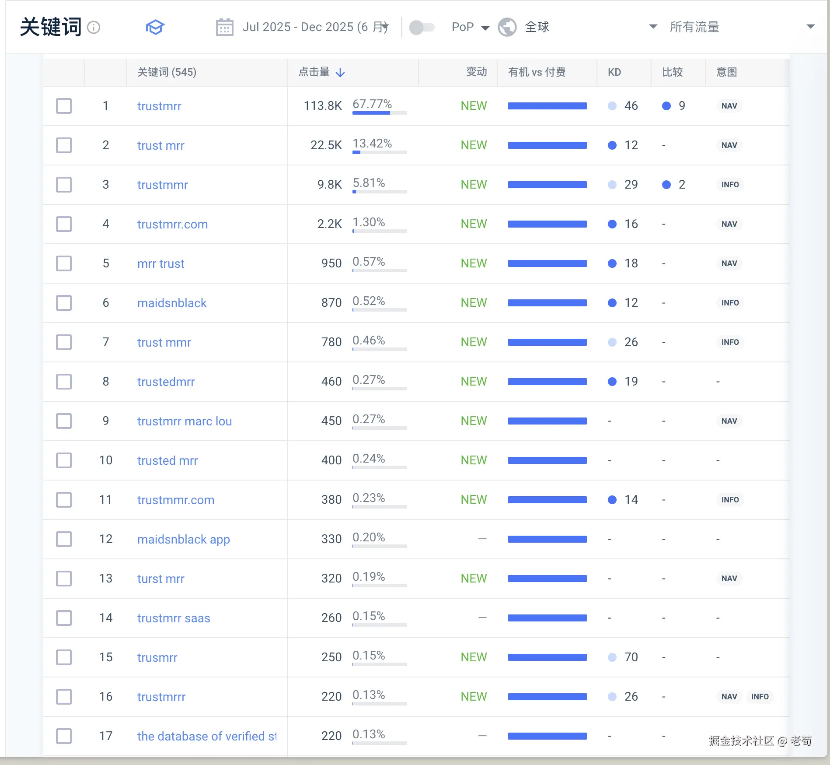Sort by 比较 column header
This screenshot has height=765, width=830.
(672, 72)
